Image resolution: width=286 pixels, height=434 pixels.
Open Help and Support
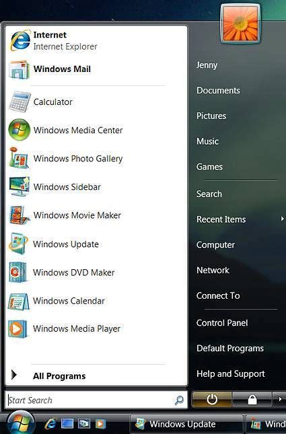pyautogui.click(x=231, y=374)
